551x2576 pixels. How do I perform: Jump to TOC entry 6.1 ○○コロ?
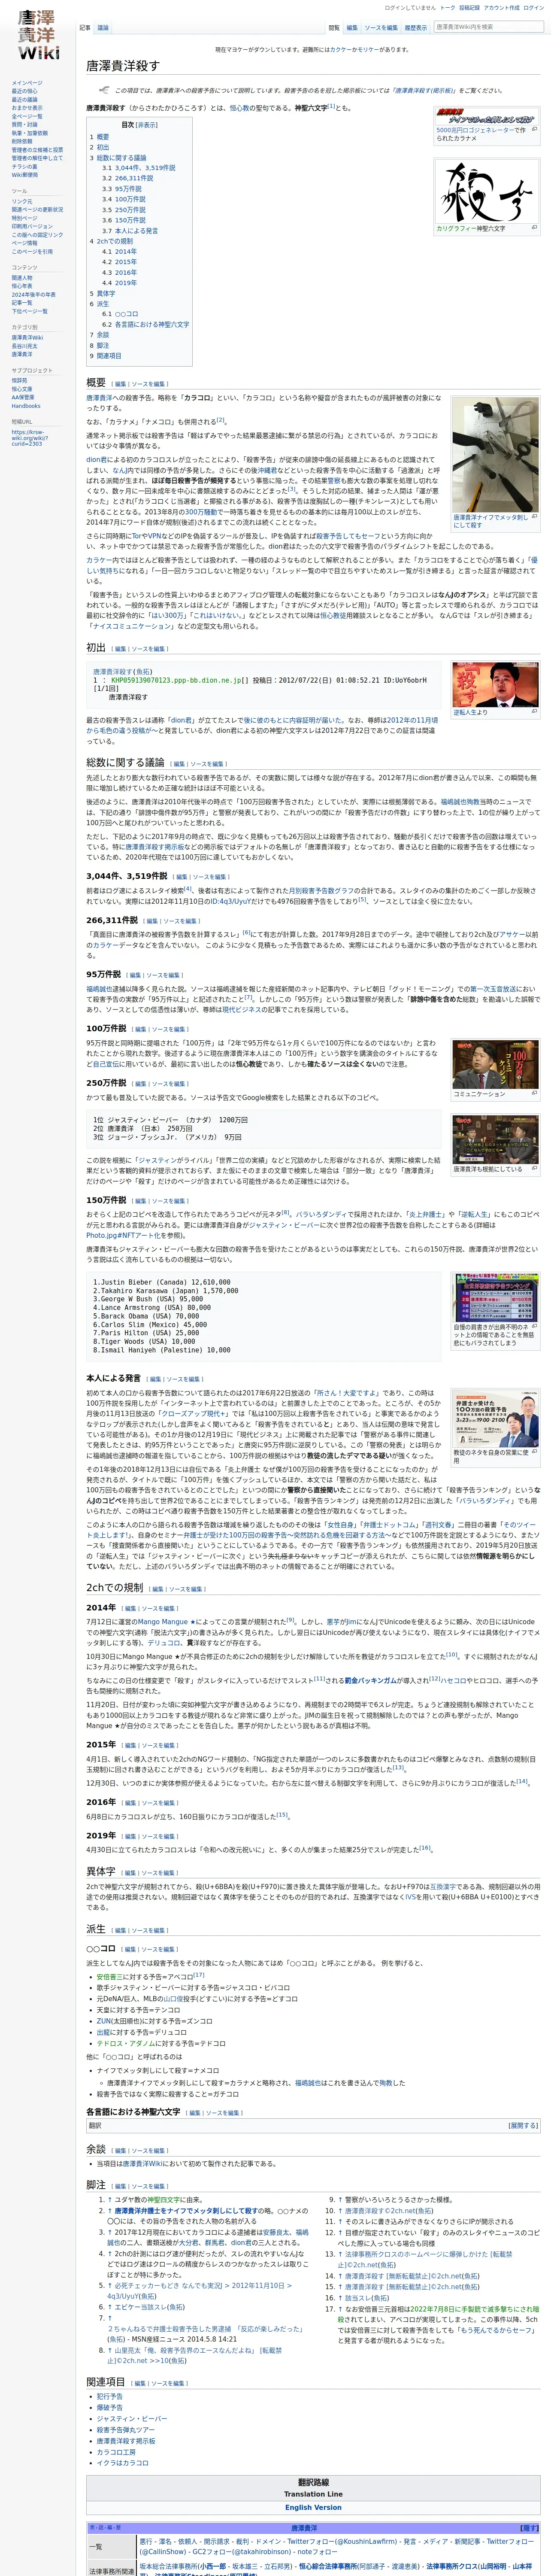tap(120, 314)
